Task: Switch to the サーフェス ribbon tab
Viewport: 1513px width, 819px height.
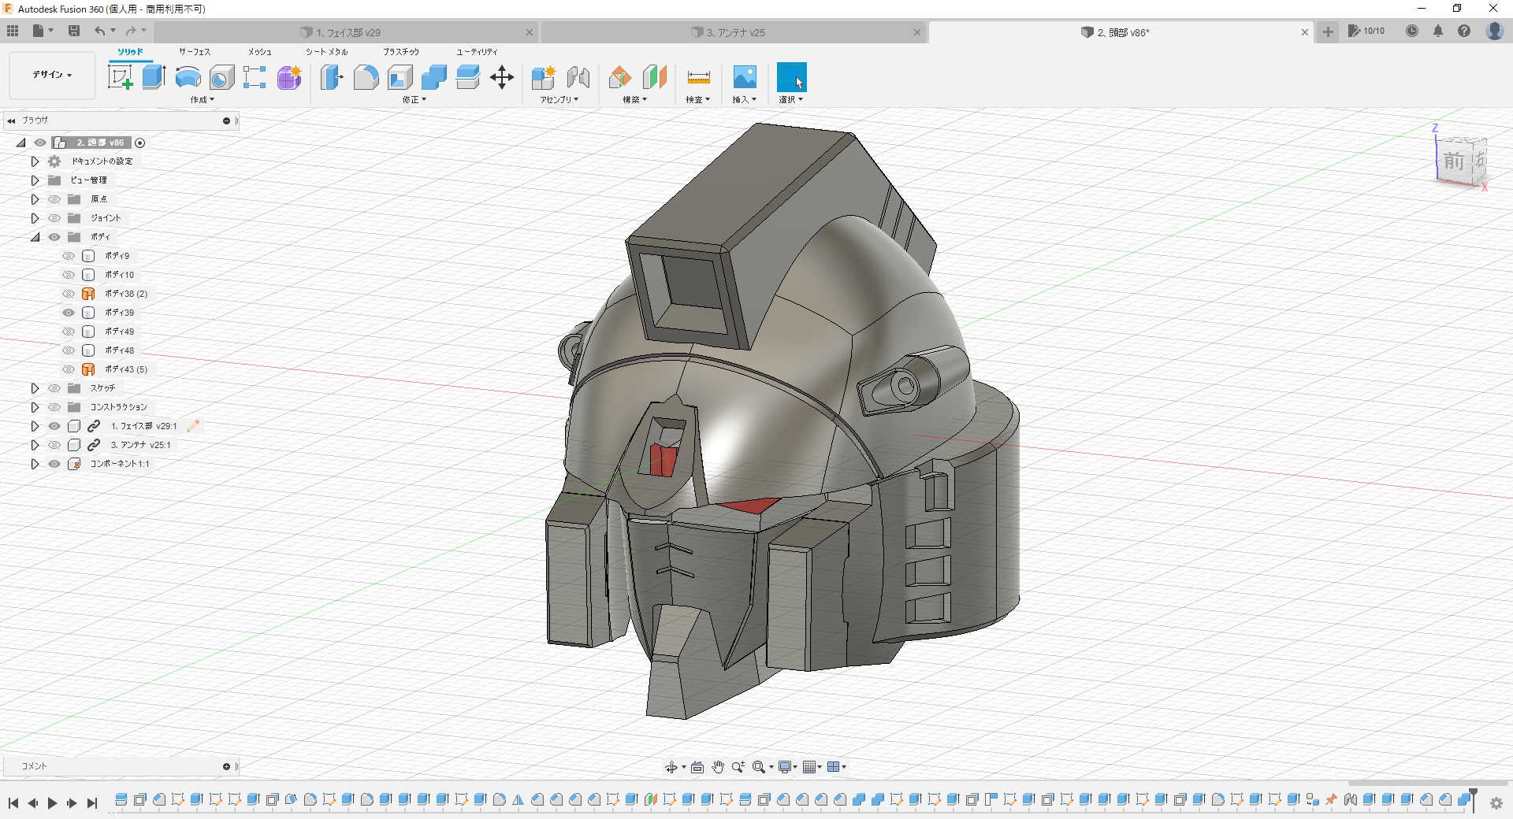Action: [x=194, y=52]
